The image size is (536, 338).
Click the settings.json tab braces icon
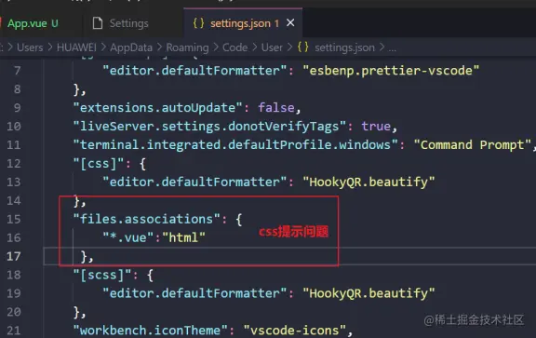point(198,23)
